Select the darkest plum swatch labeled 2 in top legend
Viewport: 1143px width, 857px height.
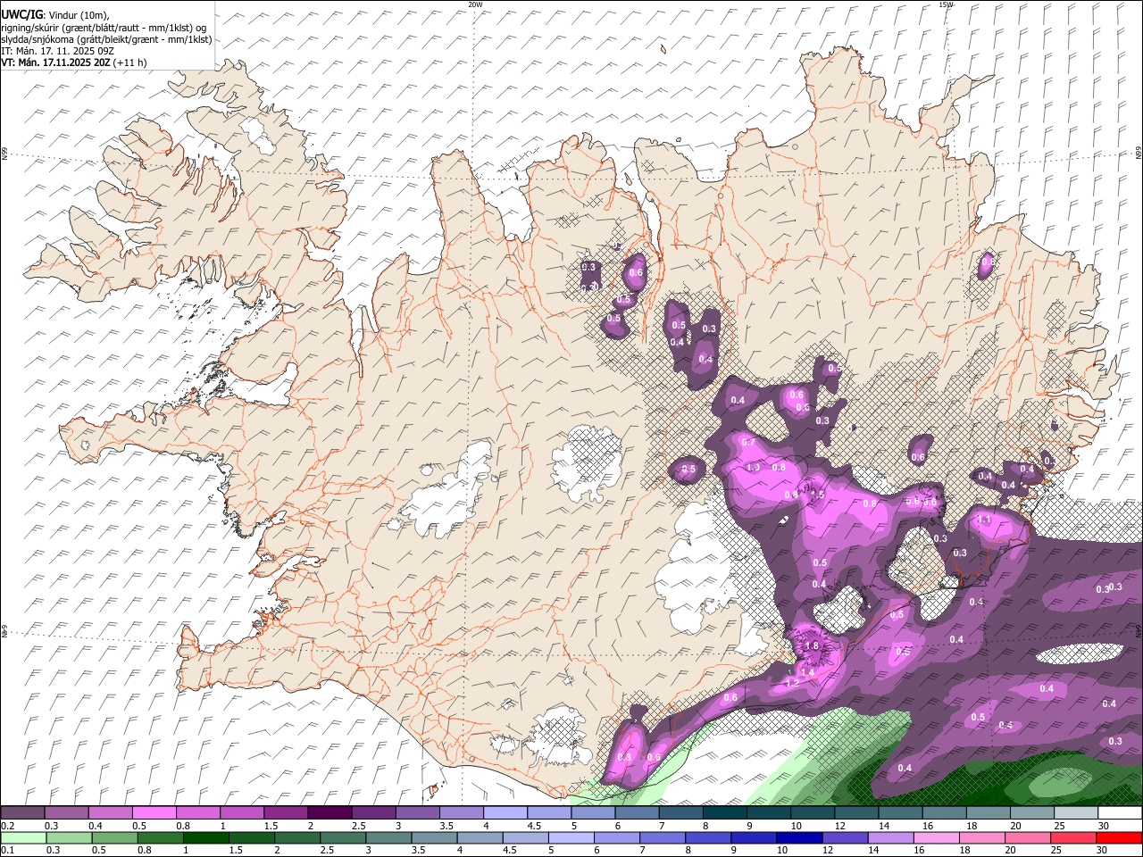329,813
